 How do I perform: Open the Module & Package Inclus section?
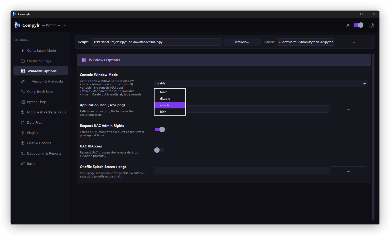(41, 112)
